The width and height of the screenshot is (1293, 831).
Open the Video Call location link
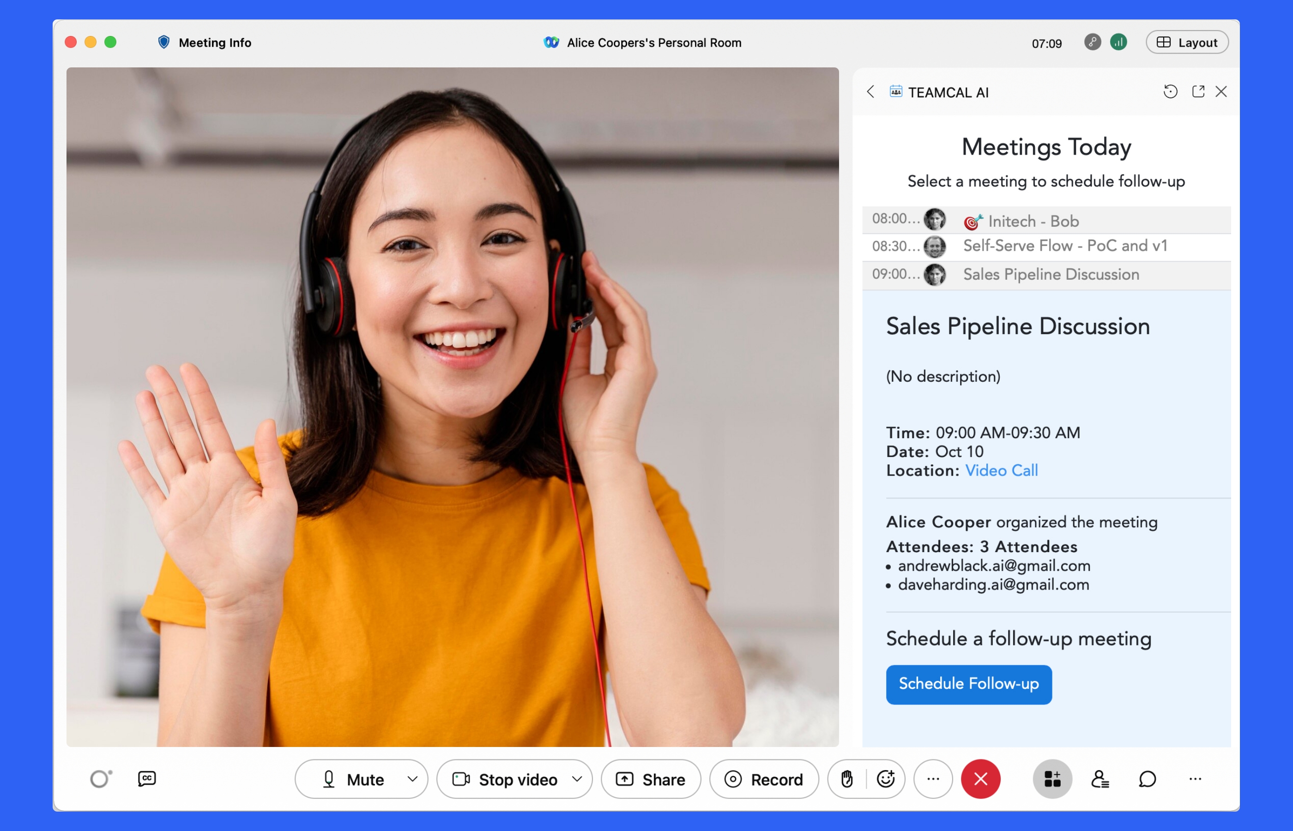(1001, 470)
